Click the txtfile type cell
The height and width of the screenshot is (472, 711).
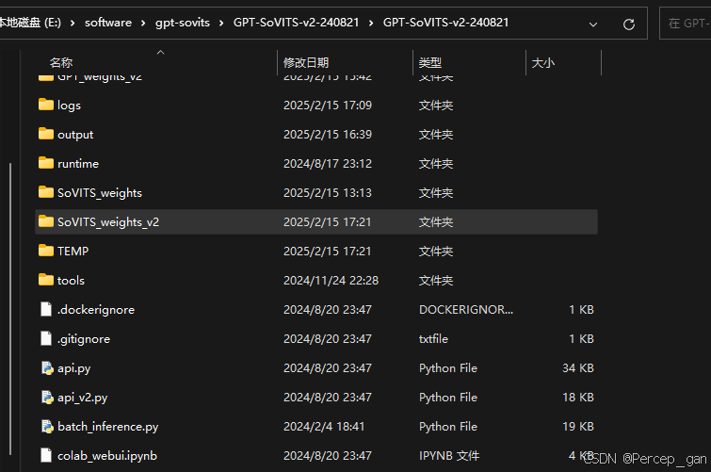[x=433, y=338]
